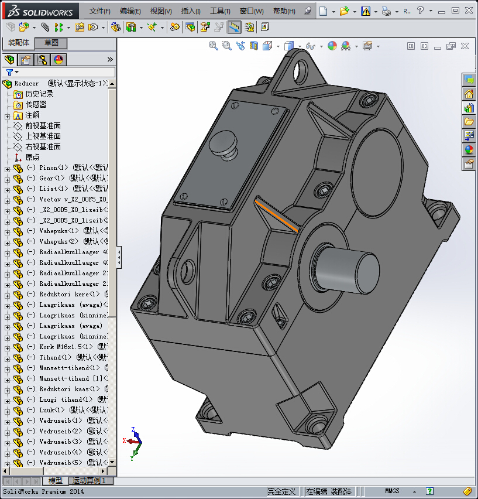Select Luuk<1> component in the tree
The image size is (478, 499).
(x=52, y=410)
